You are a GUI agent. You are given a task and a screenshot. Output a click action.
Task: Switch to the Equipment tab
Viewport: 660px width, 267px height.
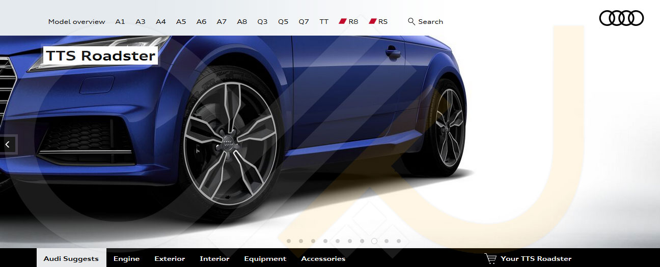point(265,258)
